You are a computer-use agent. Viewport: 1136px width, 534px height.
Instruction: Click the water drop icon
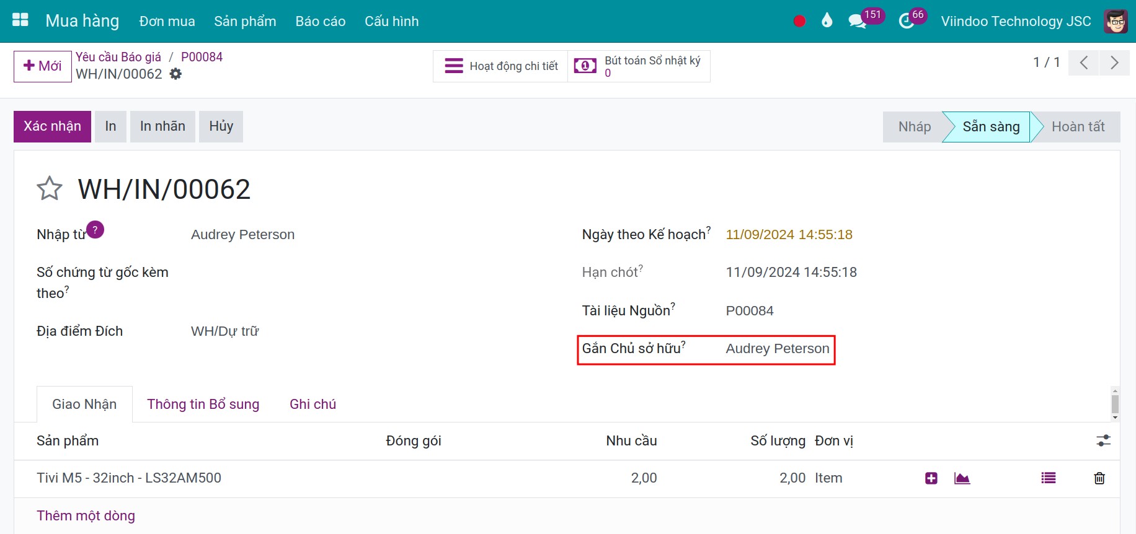coord(827,21)
